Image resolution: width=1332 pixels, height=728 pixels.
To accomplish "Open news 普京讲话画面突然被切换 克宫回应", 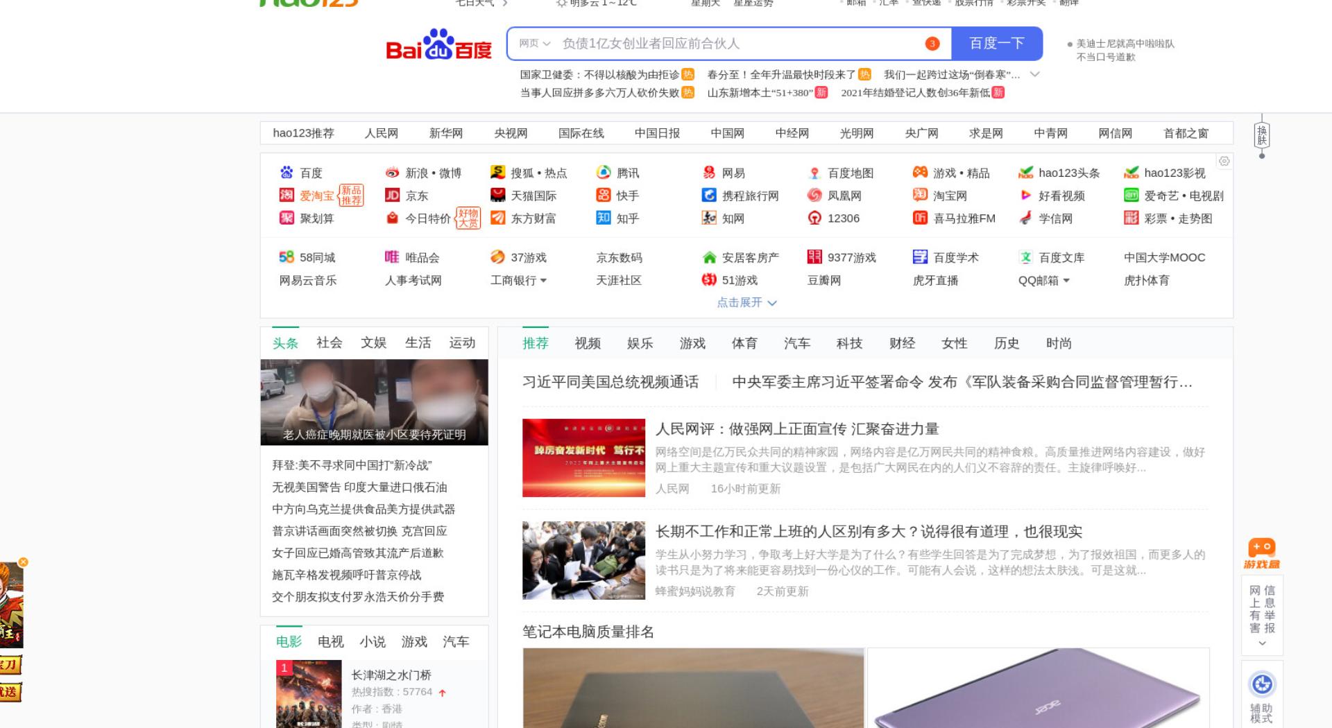I will tap(359, 531).
